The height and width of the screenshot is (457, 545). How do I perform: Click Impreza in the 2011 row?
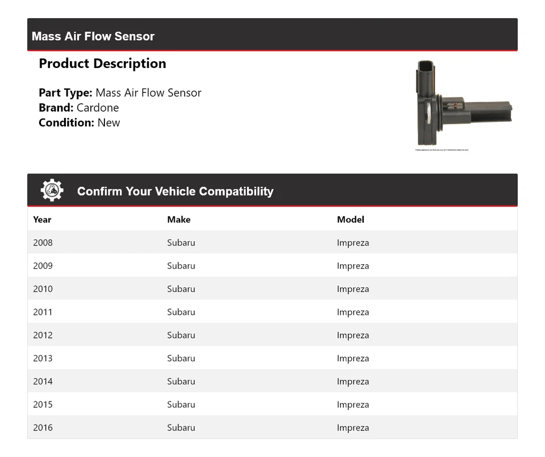353,312
